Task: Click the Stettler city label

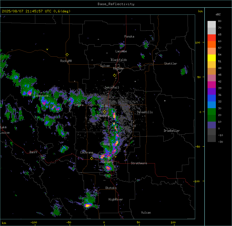Action: [171, 64]
